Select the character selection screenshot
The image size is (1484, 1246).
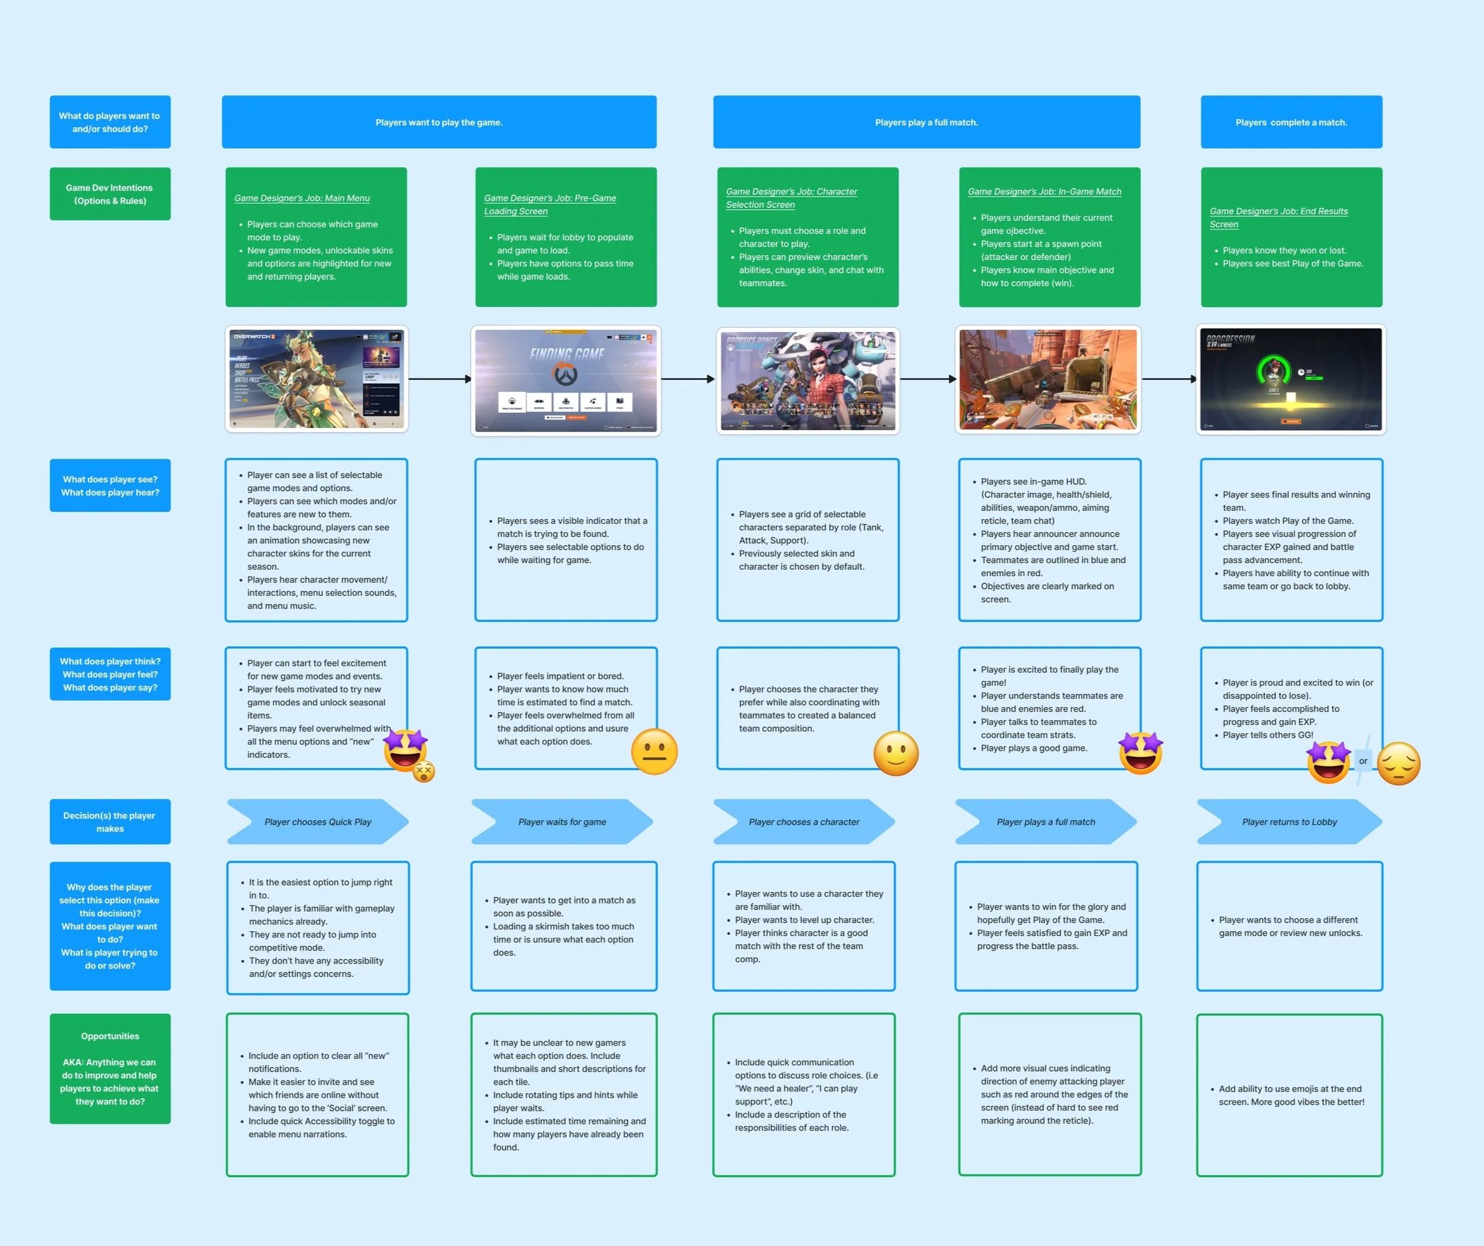[x=807, y=380]
